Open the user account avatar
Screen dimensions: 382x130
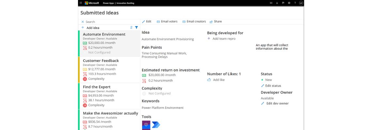[301, 3]
